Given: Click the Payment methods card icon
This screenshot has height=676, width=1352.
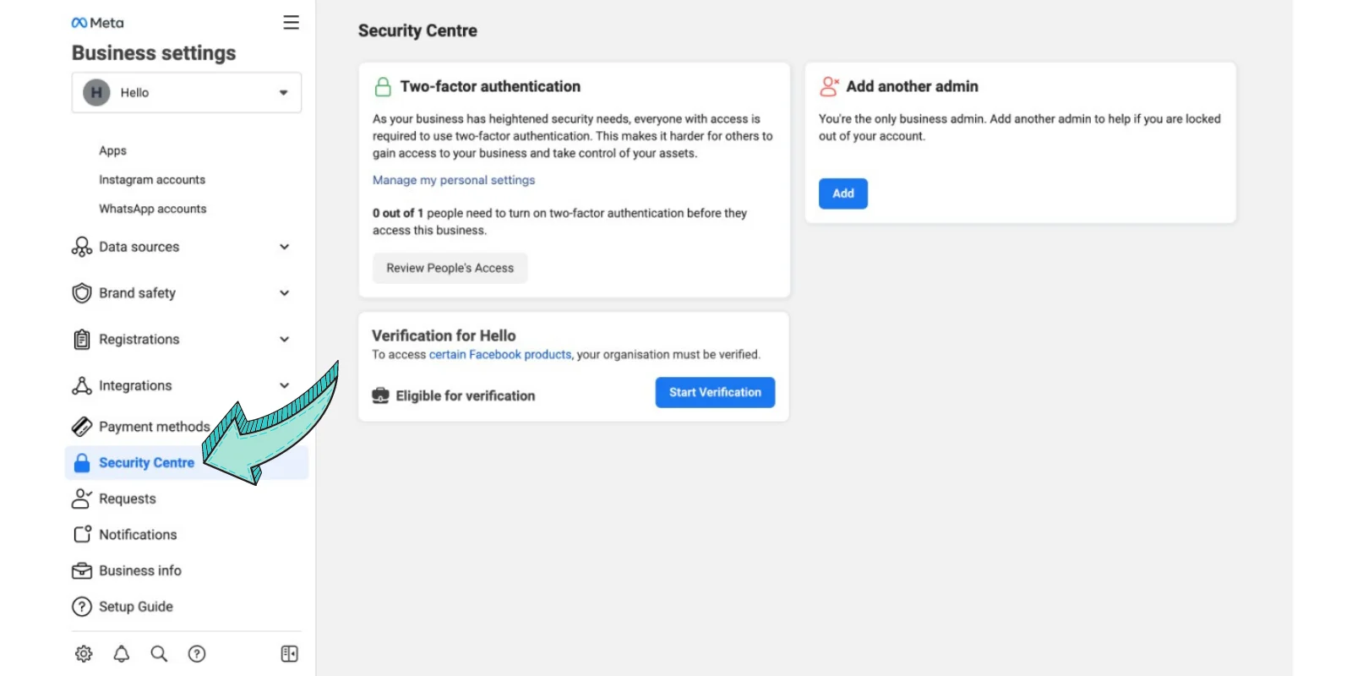Looking at the screenshot, I should [x=82, y=427].
